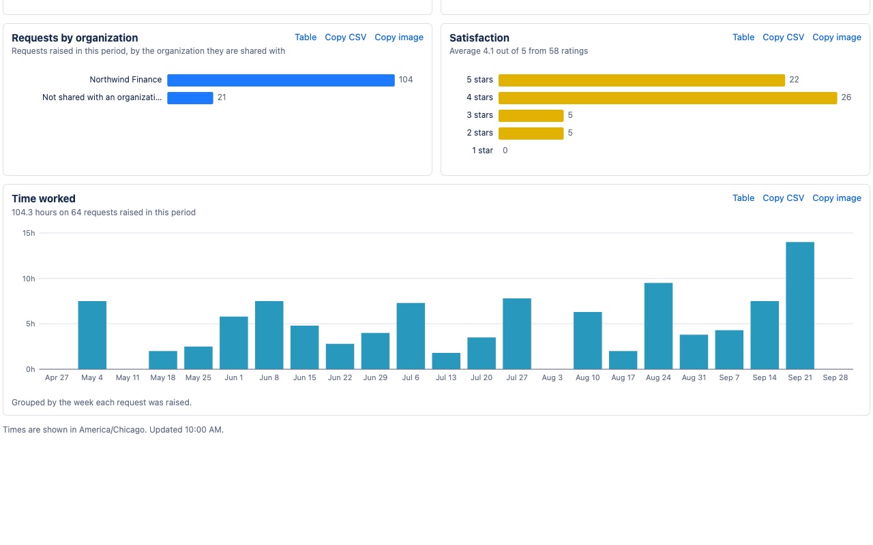Click the Northwind Finance bar
873x545 pixels.
coord(281,80)
